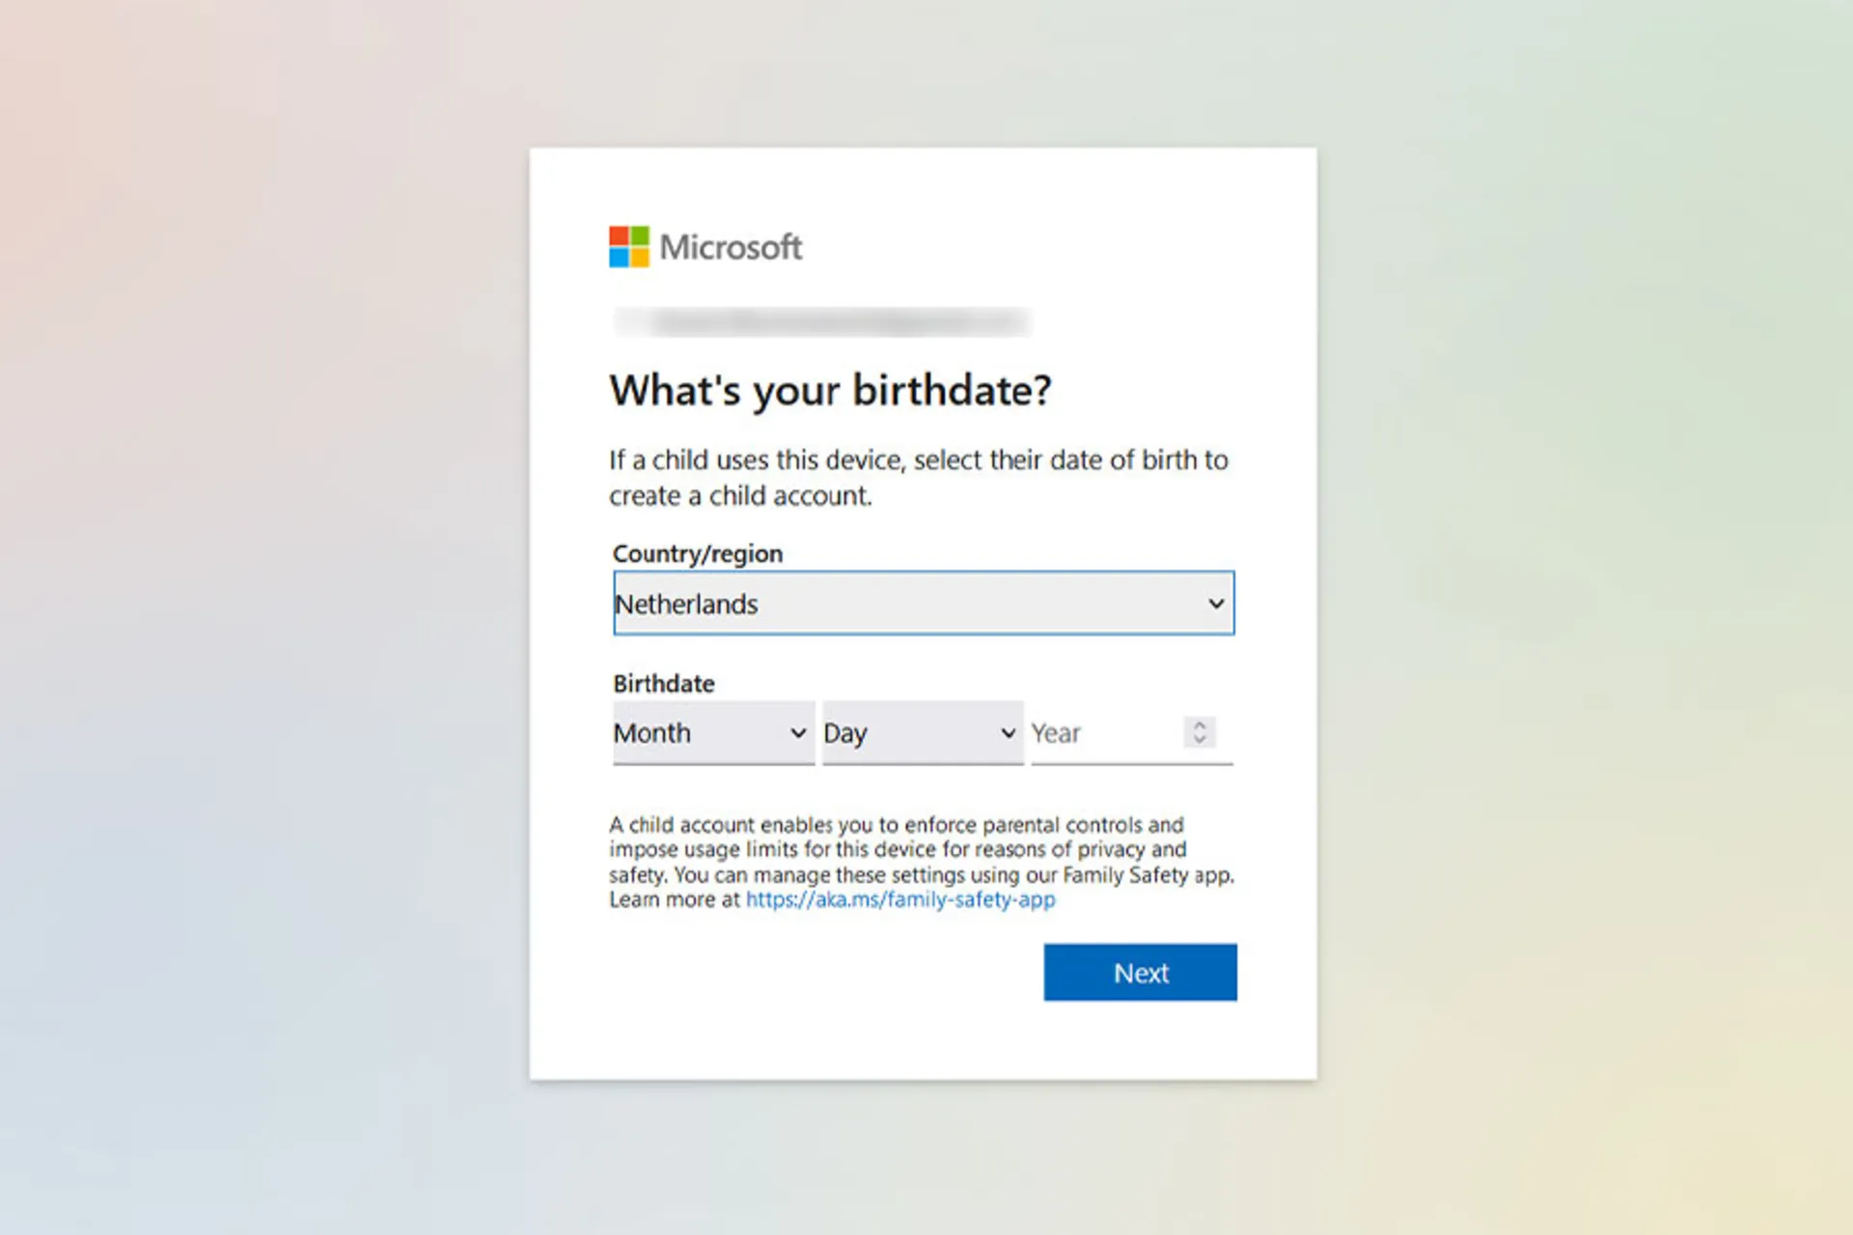Click the word "Netherlands" in the country box
Viewport: 1853px width, 1235px height.
[687, 604]
